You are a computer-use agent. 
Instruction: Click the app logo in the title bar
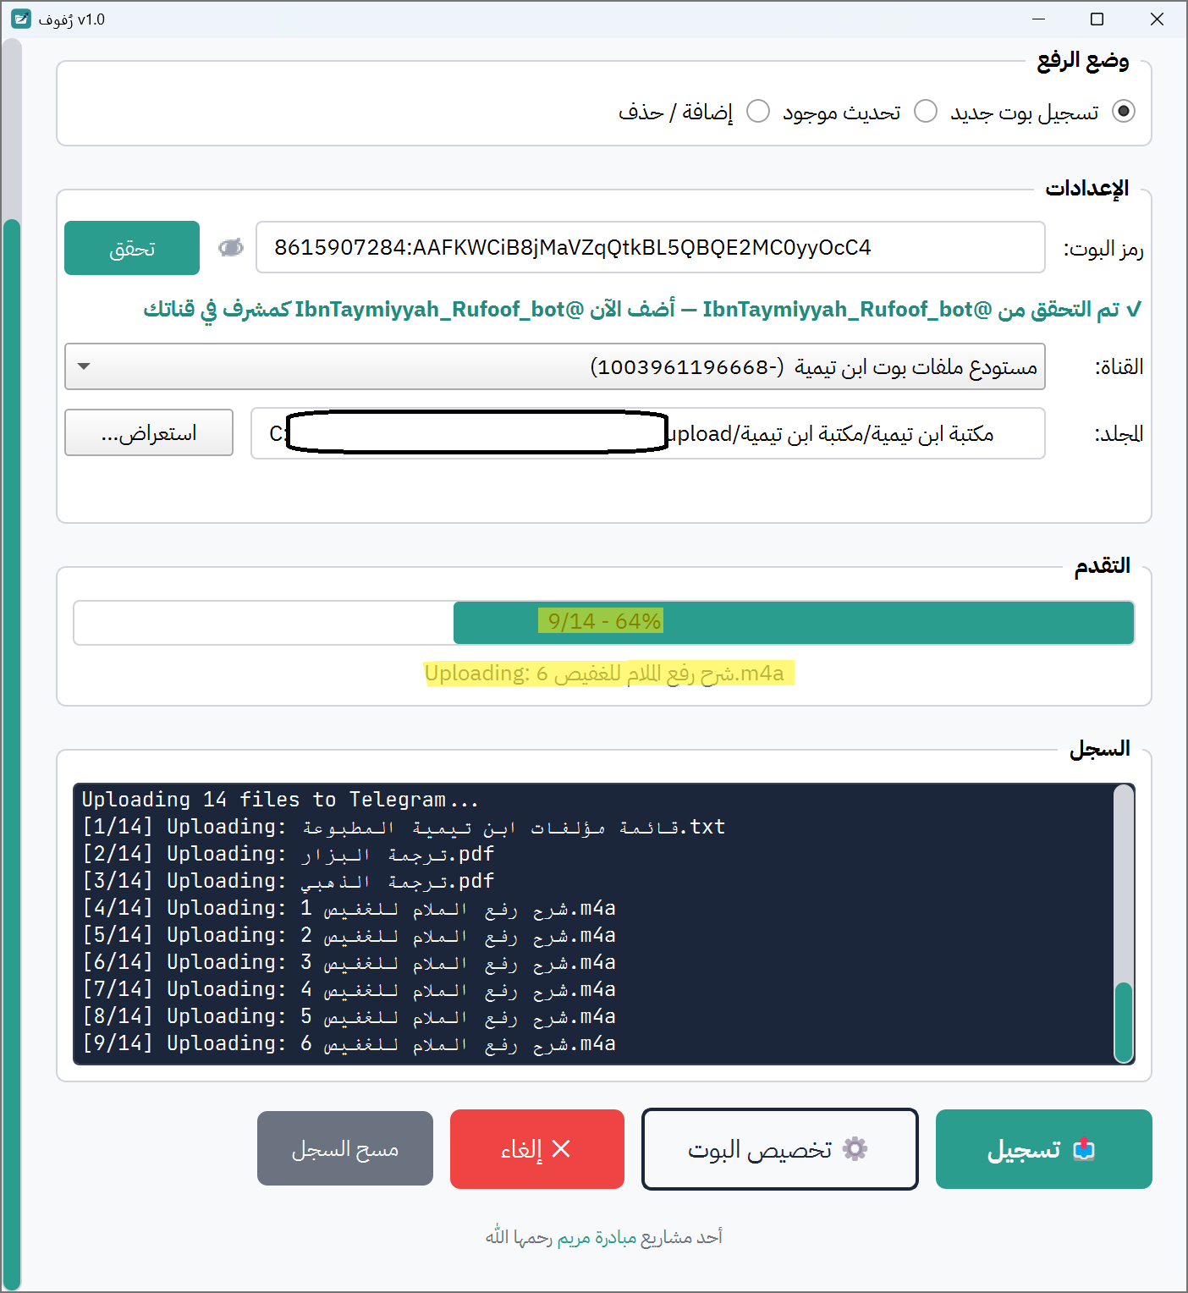[21, 18]
